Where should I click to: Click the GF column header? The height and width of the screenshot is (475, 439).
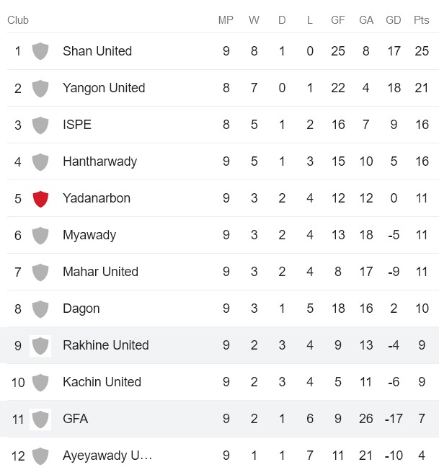pyautogui.click(x=338, y=20)
